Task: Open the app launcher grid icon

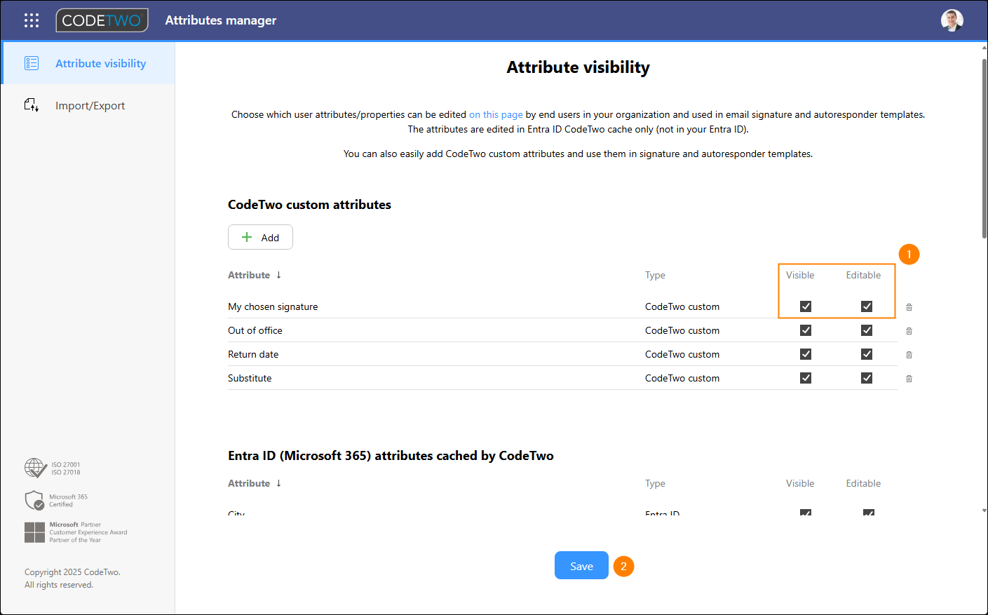Action: point(32,20)
